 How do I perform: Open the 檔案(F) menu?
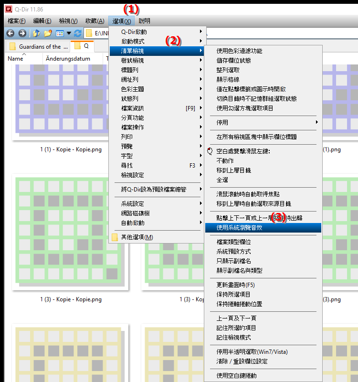[17, 21]
